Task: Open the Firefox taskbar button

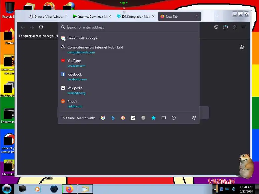Action: [69, 189]
